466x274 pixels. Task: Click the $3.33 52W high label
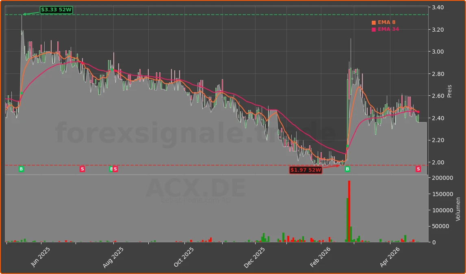[x=56, y=10]
